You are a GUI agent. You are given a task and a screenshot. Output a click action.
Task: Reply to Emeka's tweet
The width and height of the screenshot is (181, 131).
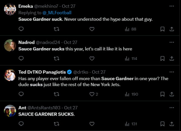coord(21,29)
